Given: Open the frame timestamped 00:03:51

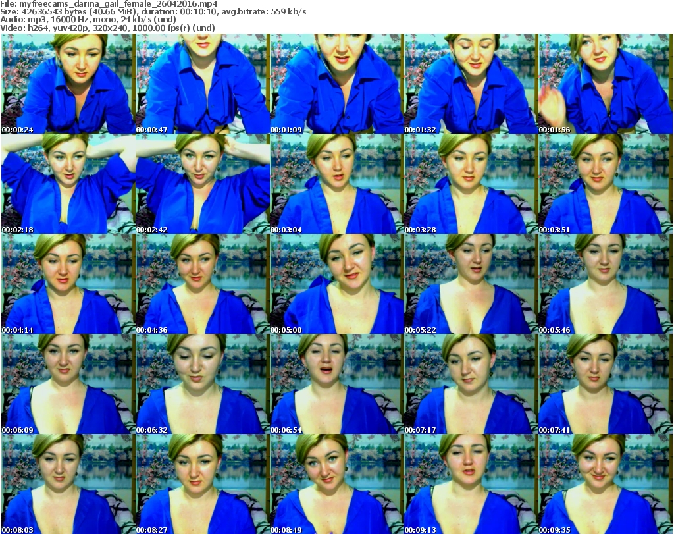Looking at the screenshot, I should [606, 184].
